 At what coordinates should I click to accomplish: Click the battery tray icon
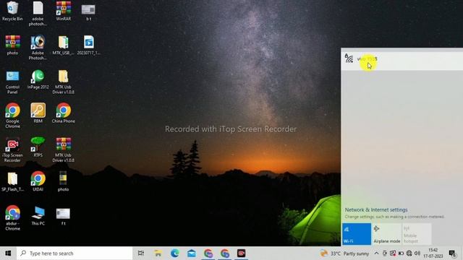click(401, 253)
